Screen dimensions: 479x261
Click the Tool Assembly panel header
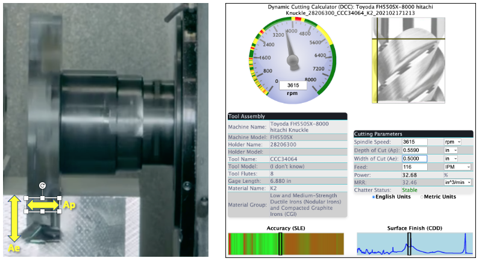pos(287,116)
